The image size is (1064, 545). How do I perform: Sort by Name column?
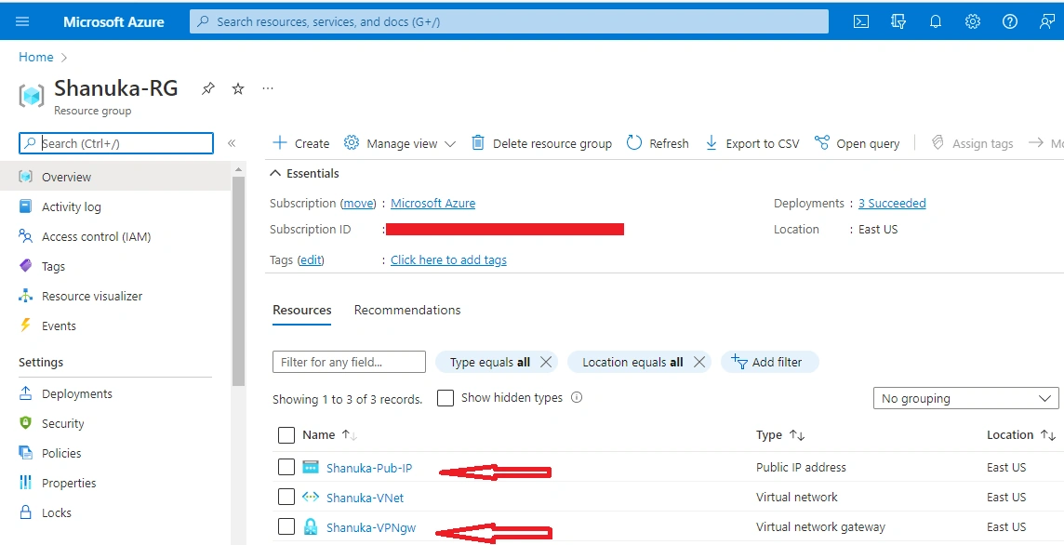pyautogui.click(x=330, y=434)
